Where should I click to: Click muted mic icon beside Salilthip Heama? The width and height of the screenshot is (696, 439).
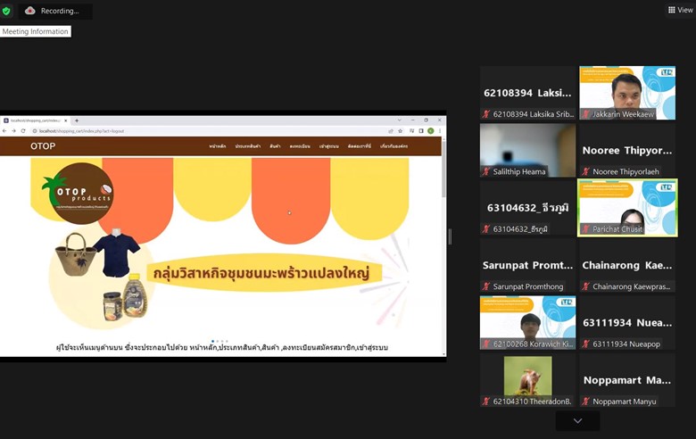tap(486, 171)
